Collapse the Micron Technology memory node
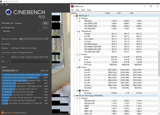Viewport: 160px width, 115px height. pos(74,96)
